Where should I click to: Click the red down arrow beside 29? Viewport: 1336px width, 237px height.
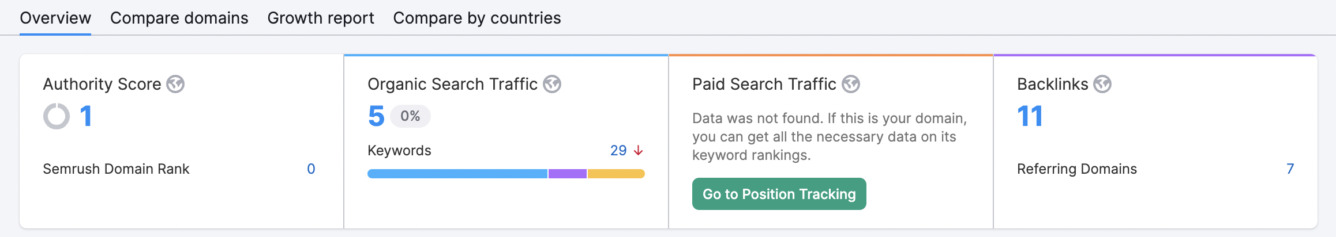(x=638, y=151)
